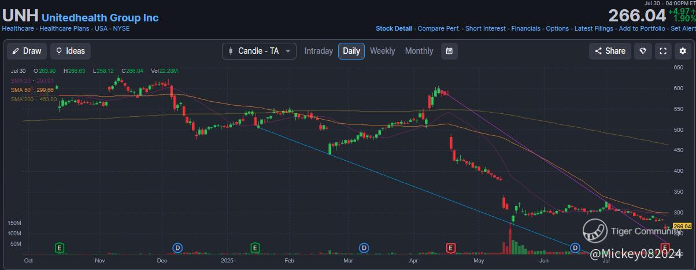Open Short Interest page
The height and width of the screenshot is (270, 696).
(486, 28)
